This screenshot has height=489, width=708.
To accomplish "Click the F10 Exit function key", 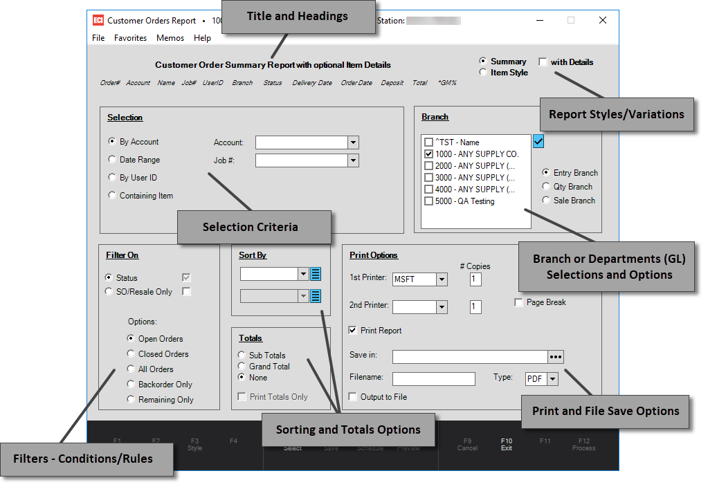I will coord(506,444).
